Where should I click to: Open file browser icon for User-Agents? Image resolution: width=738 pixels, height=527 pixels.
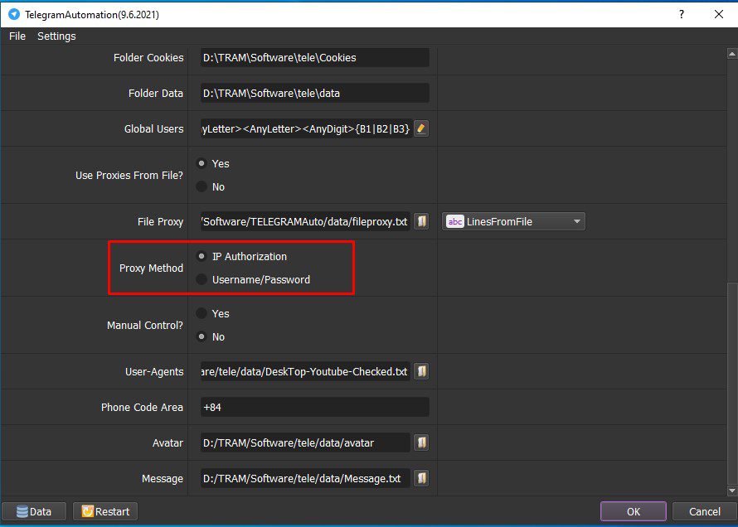click(422, 371)
